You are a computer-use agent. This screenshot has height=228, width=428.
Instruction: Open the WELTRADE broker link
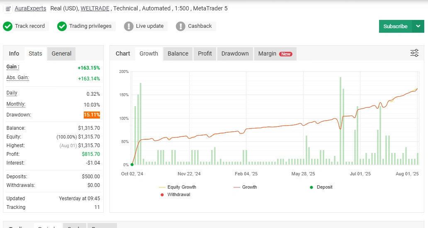click(x=95, y=8)
